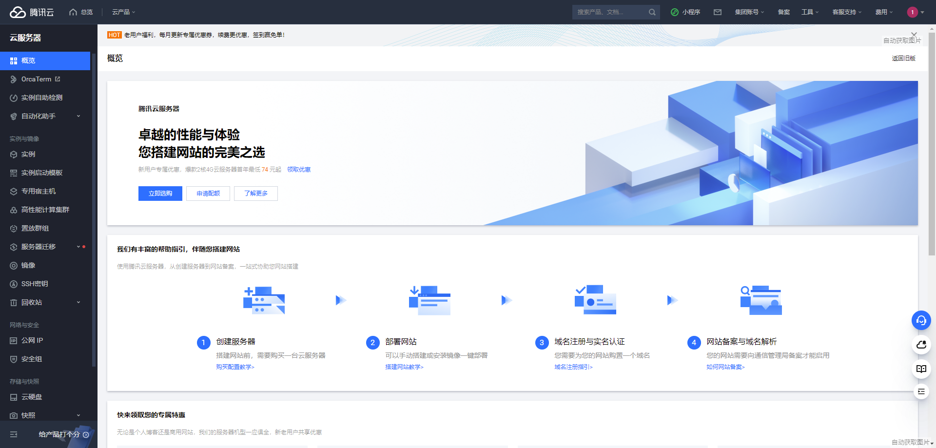The width and height of the screenshot is (936, 448).
Task: Expand the 快照 submenu
Action: [78, 415]
